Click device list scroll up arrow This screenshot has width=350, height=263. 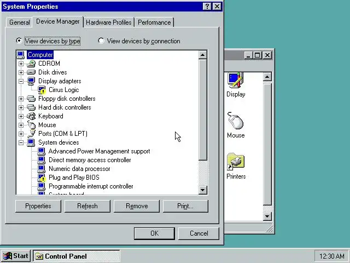[203, 55]
